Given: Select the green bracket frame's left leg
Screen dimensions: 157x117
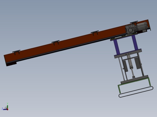Looking at the screenshot, I should (x=119, y=89).
